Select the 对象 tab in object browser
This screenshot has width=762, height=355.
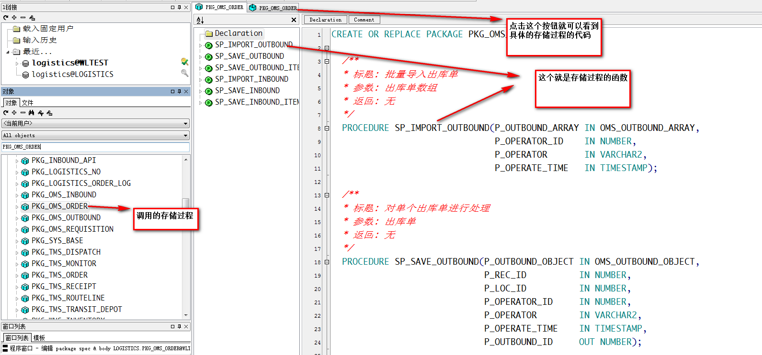11,103
